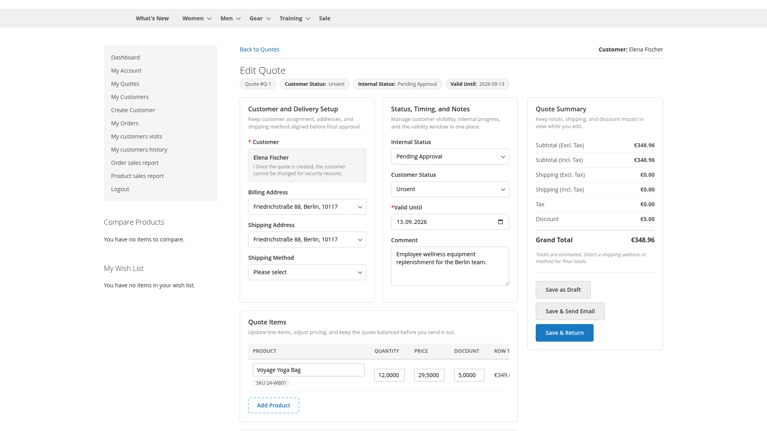
Task: Click the Save & Return button
Action: [x=564, y=333]
